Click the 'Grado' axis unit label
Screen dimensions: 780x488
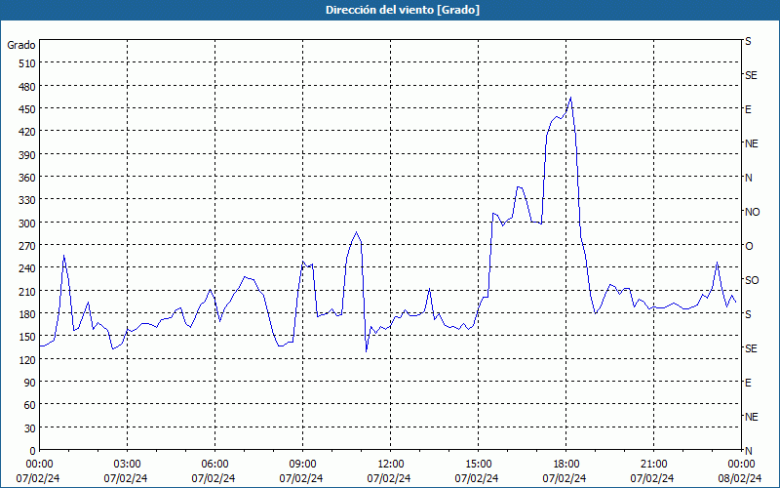[21, 45]
